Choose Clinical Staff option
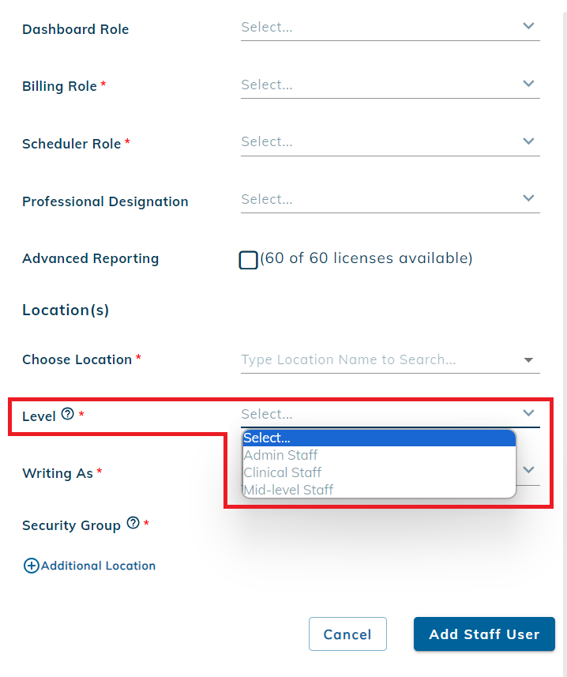Screen dimensions: 567x677 282,472
